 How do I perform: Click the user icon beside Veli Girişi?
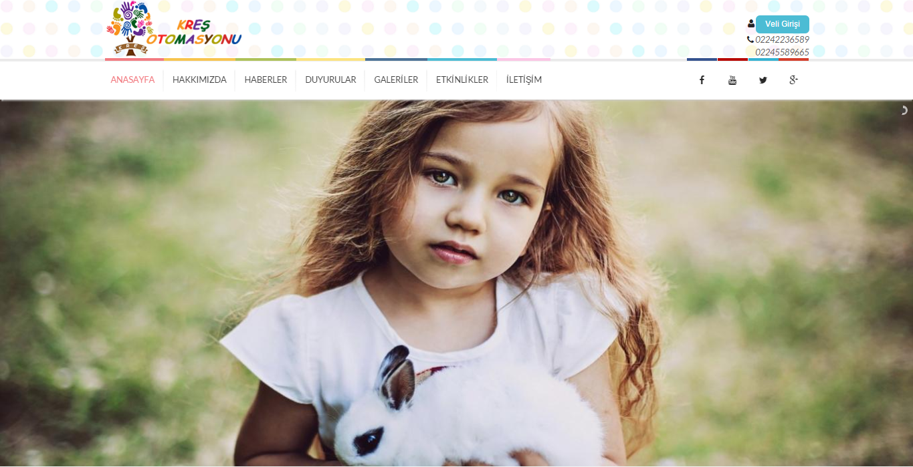[x=751, y=24]
